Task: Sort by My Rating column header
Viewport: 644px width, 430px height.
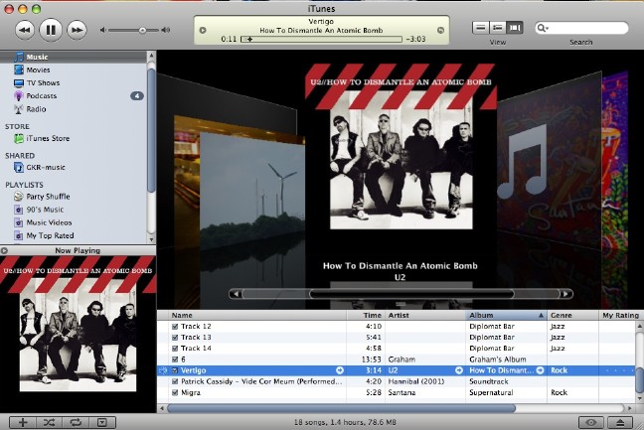Action: 620,315
